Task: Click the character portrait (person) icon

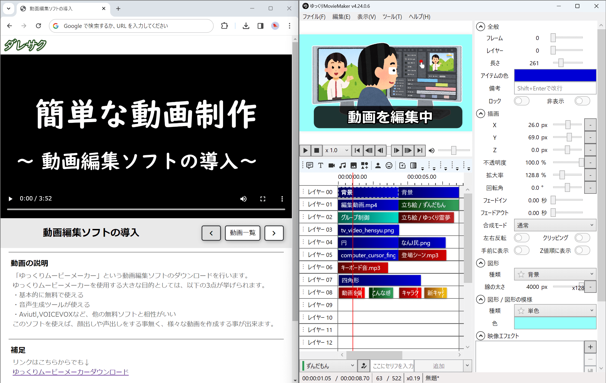Action: point(378,165)
